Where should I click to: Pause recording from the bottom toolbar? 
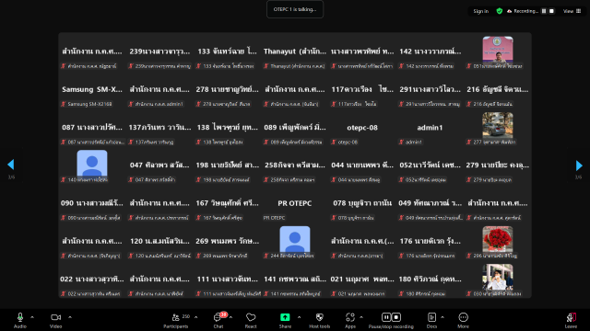click(x=386, y=317)
